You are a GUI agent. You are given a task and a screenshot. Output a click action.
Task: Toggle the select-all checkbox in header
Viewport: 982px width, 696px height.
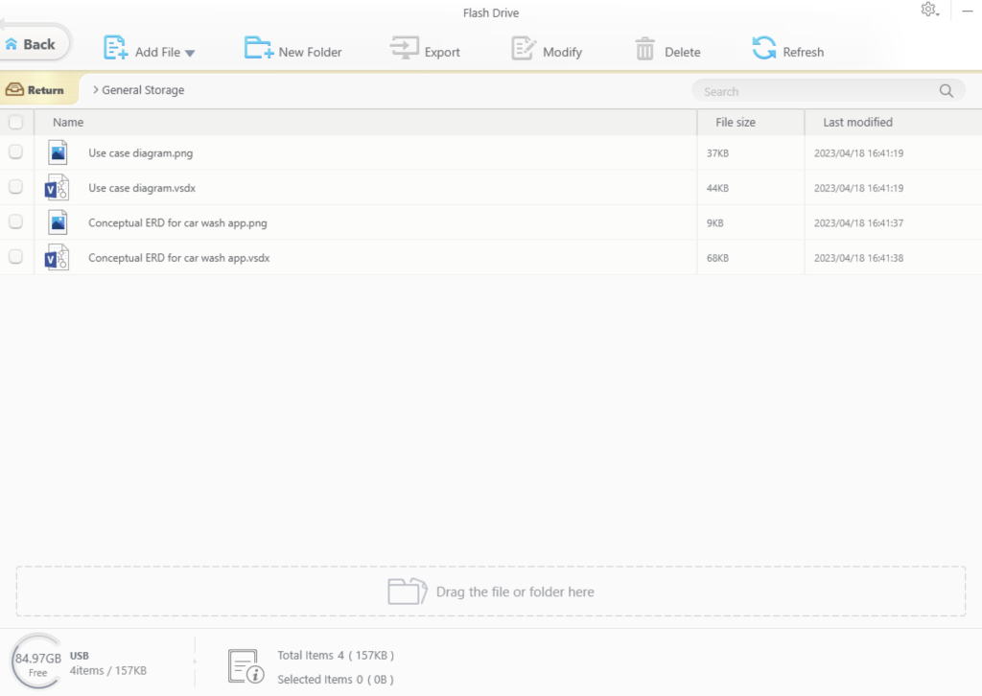point(15,122)
